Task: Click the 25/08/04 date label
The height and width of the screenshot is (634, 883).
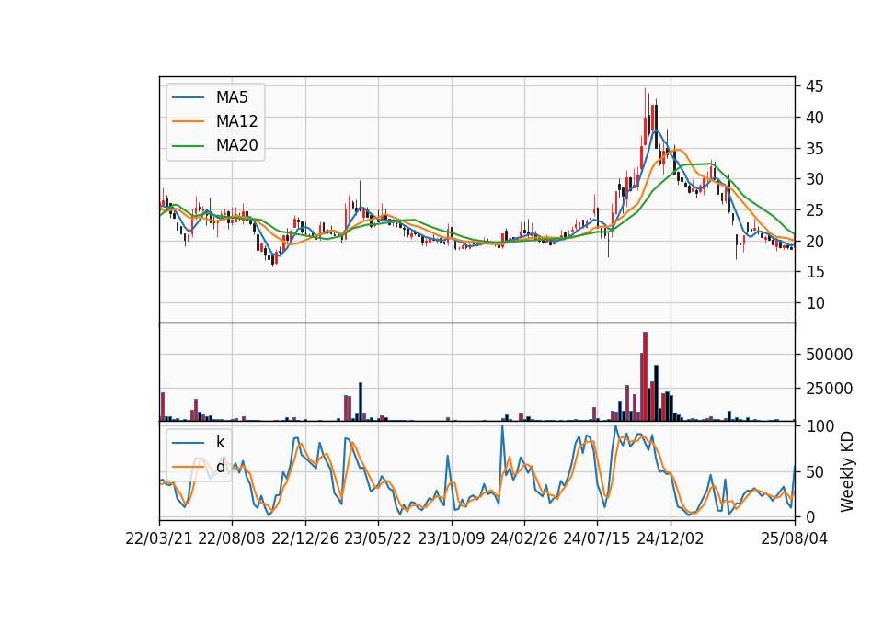Action: click(x=795, y=538)
